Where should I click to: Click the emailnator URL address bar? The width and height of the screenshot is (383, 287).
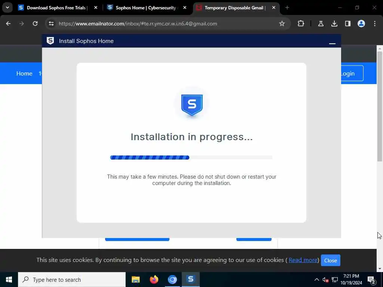138,24
